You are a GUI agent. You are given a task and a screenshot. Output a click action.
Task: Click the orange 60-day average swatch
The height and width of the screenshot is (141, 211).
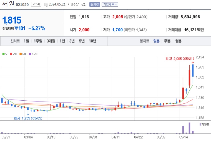click(21, 54)
